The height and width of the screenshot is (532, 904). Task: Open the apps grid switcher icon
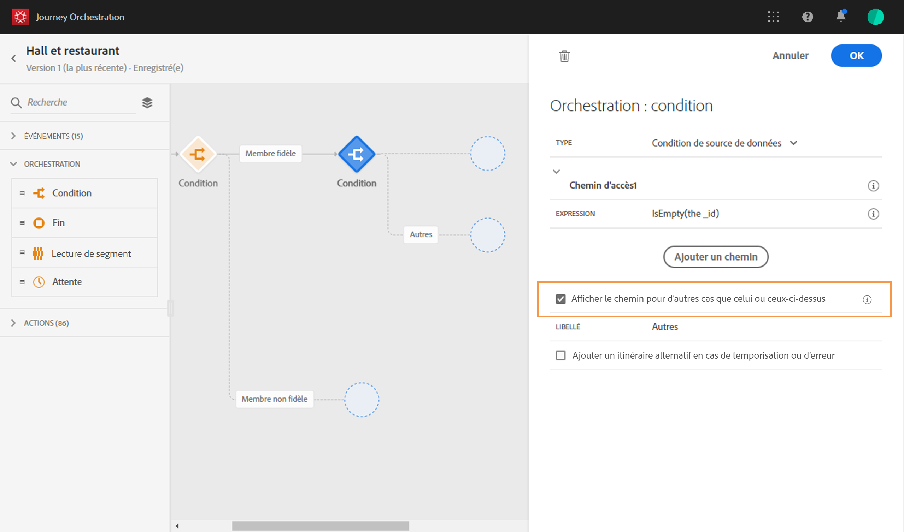(773, 17)
